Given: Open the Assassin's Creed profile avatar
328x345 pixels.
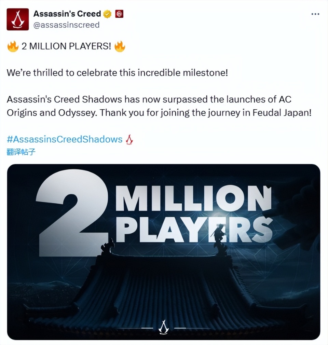Looking at the screenshot, I should click(18, 19).
